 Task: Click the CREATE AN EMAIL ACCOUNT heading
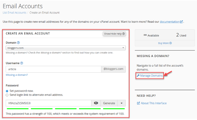click(x=28, y=33)
